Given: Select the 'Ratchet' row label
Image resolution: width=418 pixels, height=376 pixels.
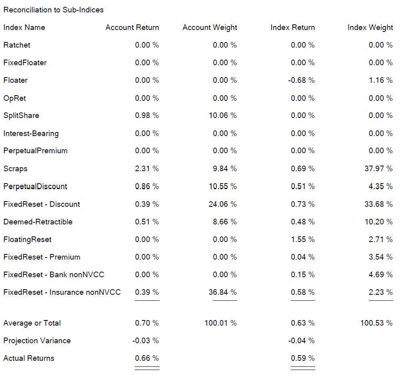Looking at the screenshot, I should 17,45.
